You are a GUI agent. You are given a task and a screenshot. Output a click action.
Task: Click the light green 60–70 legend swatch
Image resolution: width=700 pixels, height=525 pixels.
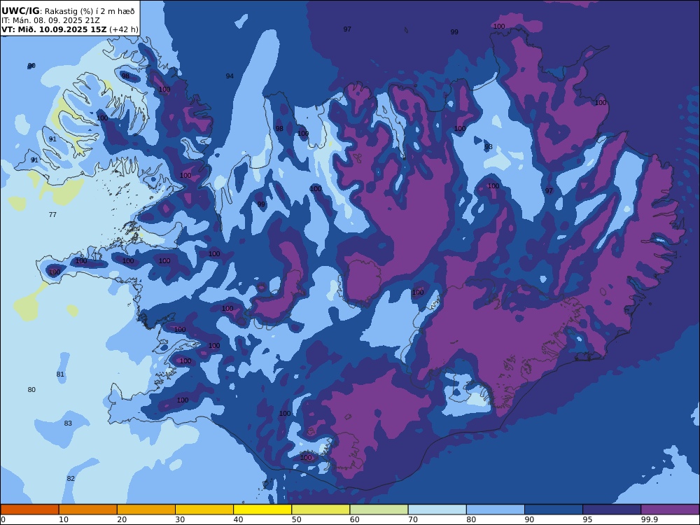(379, 510)
